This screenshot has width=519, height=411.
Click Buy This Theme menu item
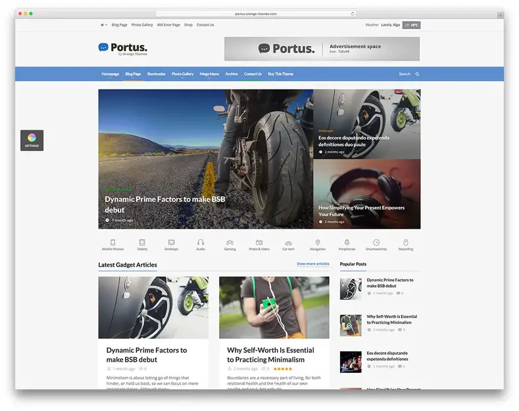coord(281,74)
